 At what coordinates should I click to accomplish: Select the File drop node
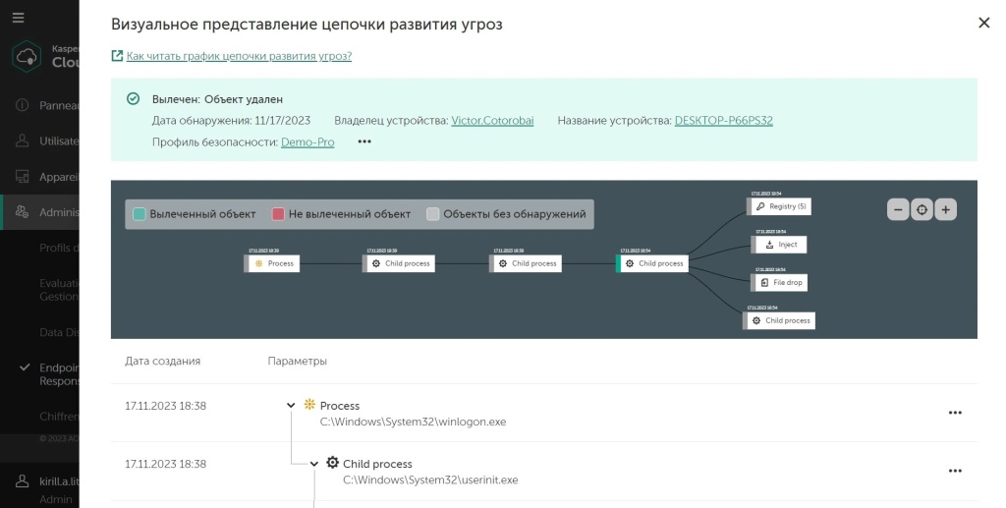click(x=779, y=282)
